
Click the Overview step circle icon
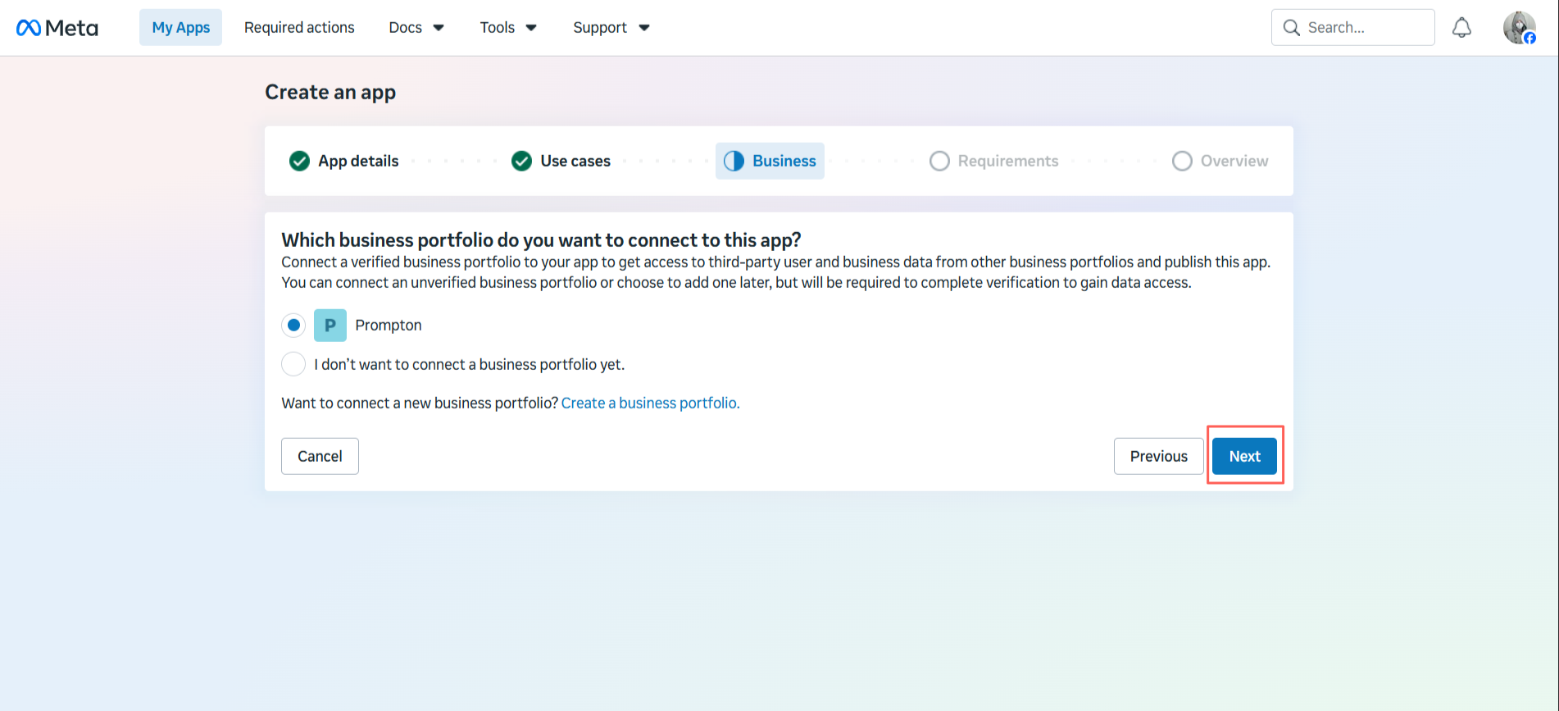click(x=1182, y=161)
